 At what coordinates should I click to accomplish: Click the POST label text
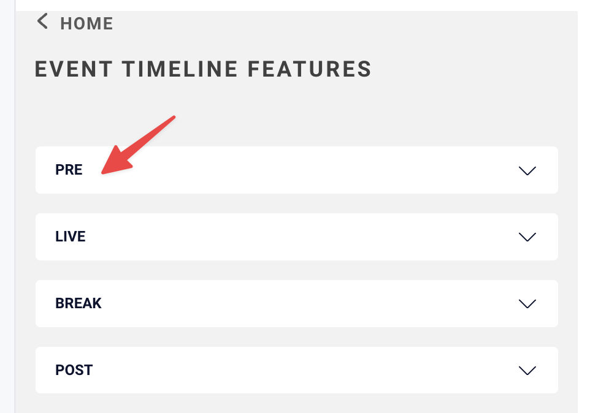point(74,370)
